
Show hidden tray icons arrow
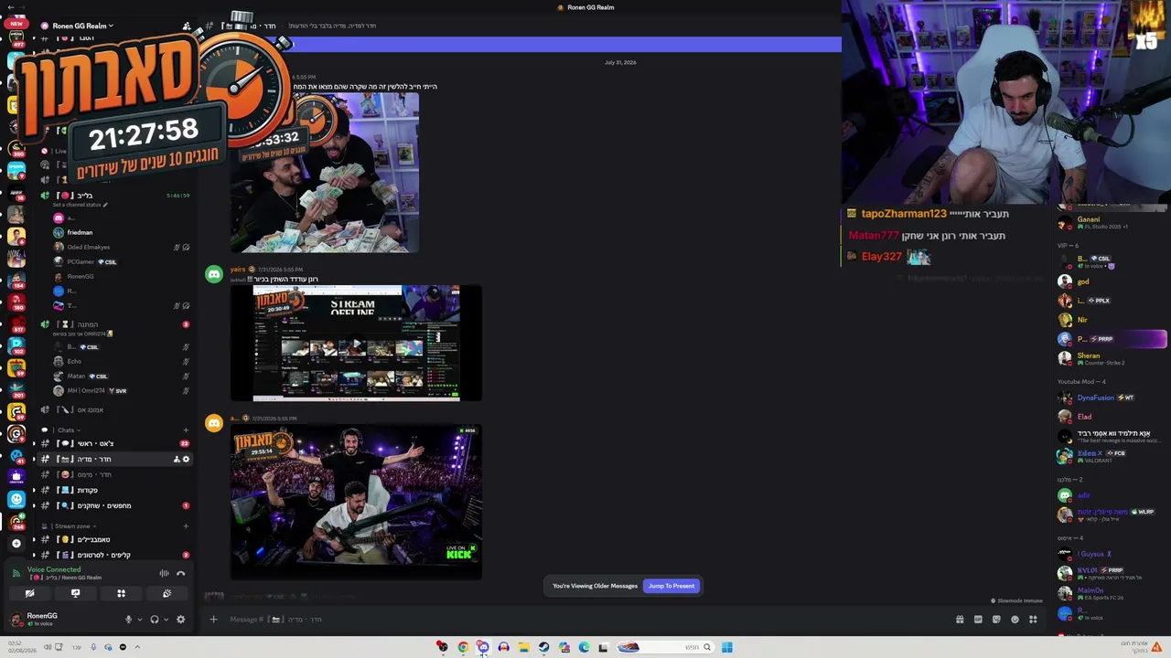click(x=137, y=647)
